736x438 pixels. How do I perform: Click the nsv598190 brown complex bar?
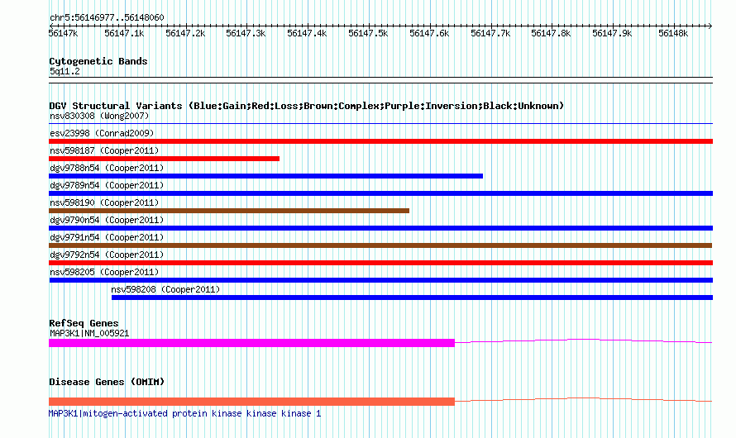tap(229, 211)
